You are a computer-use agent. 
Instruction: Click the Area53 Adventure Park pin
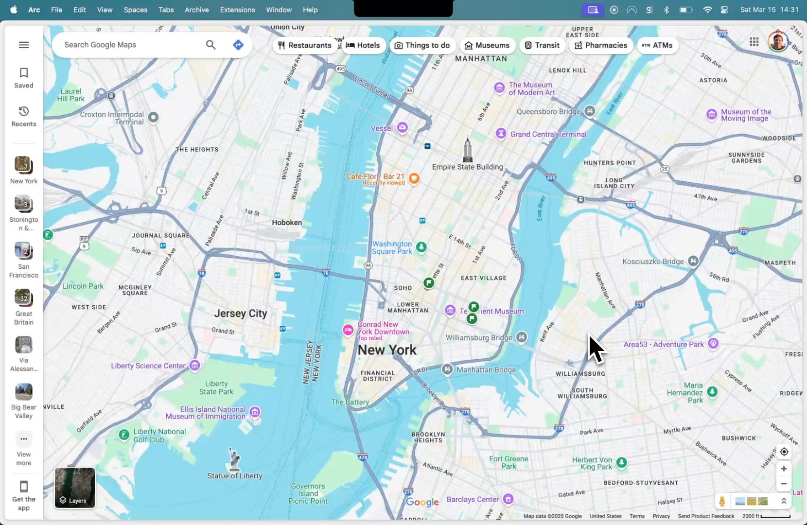point(713,343)
